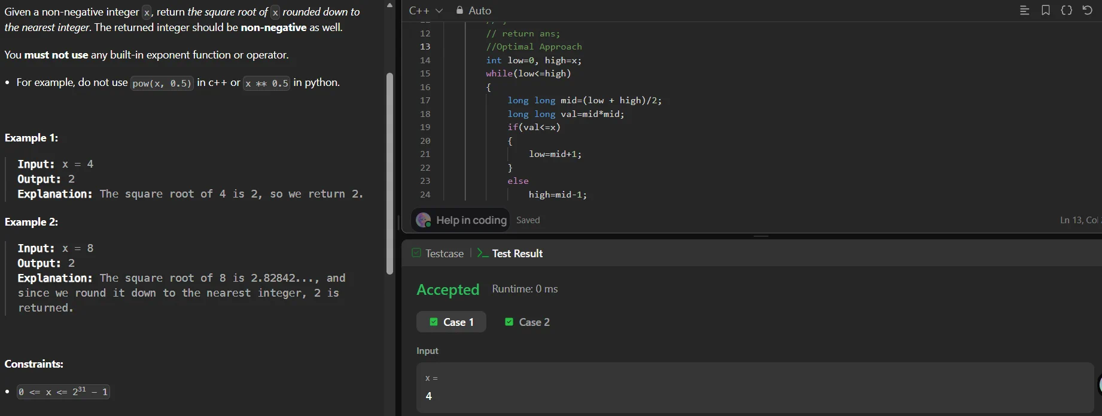The image size is (1102, 416).
Task: Click line number 13 in the editor
Action: coord(425,47)
